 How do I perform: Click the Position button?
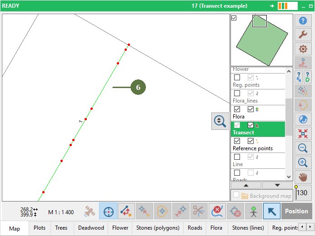pyautogui.click(x=296, y=211)
